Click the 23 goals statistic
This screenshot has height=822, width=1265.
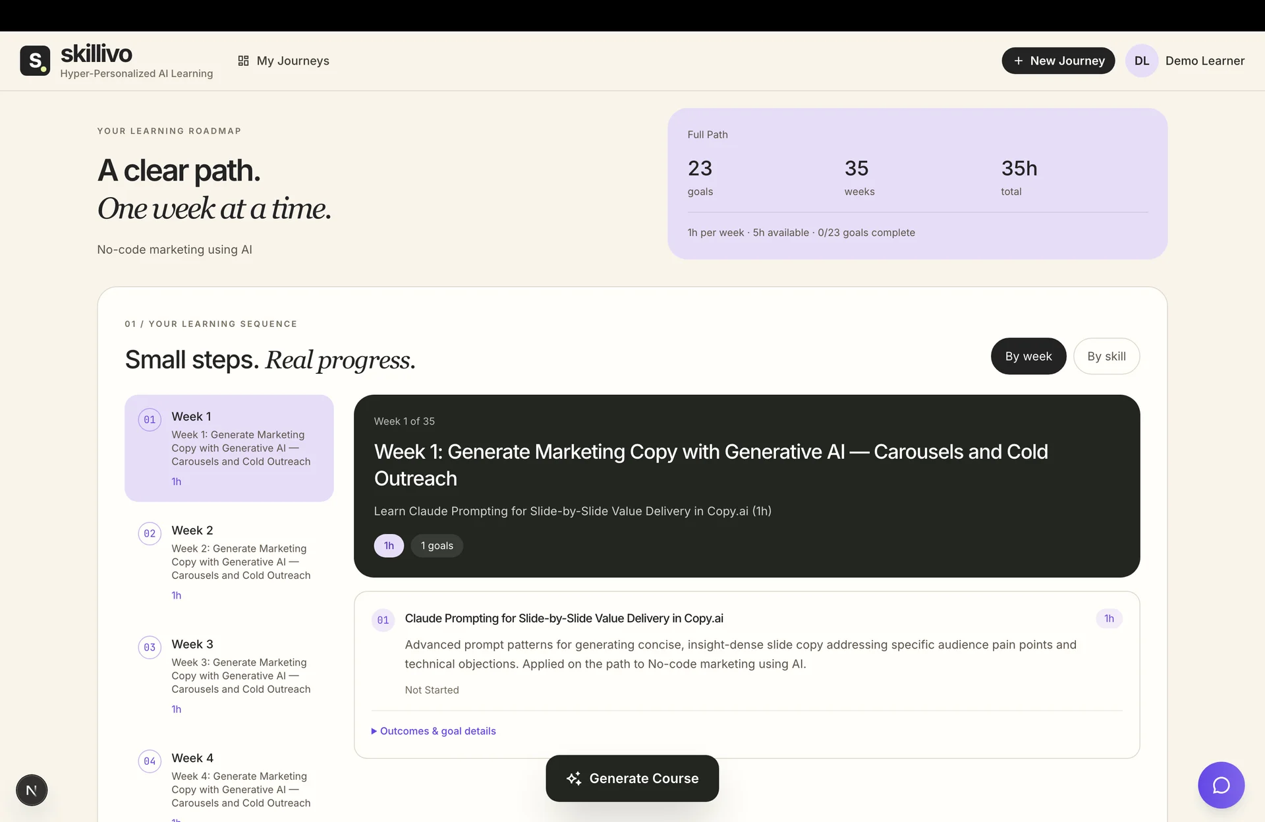700,177
